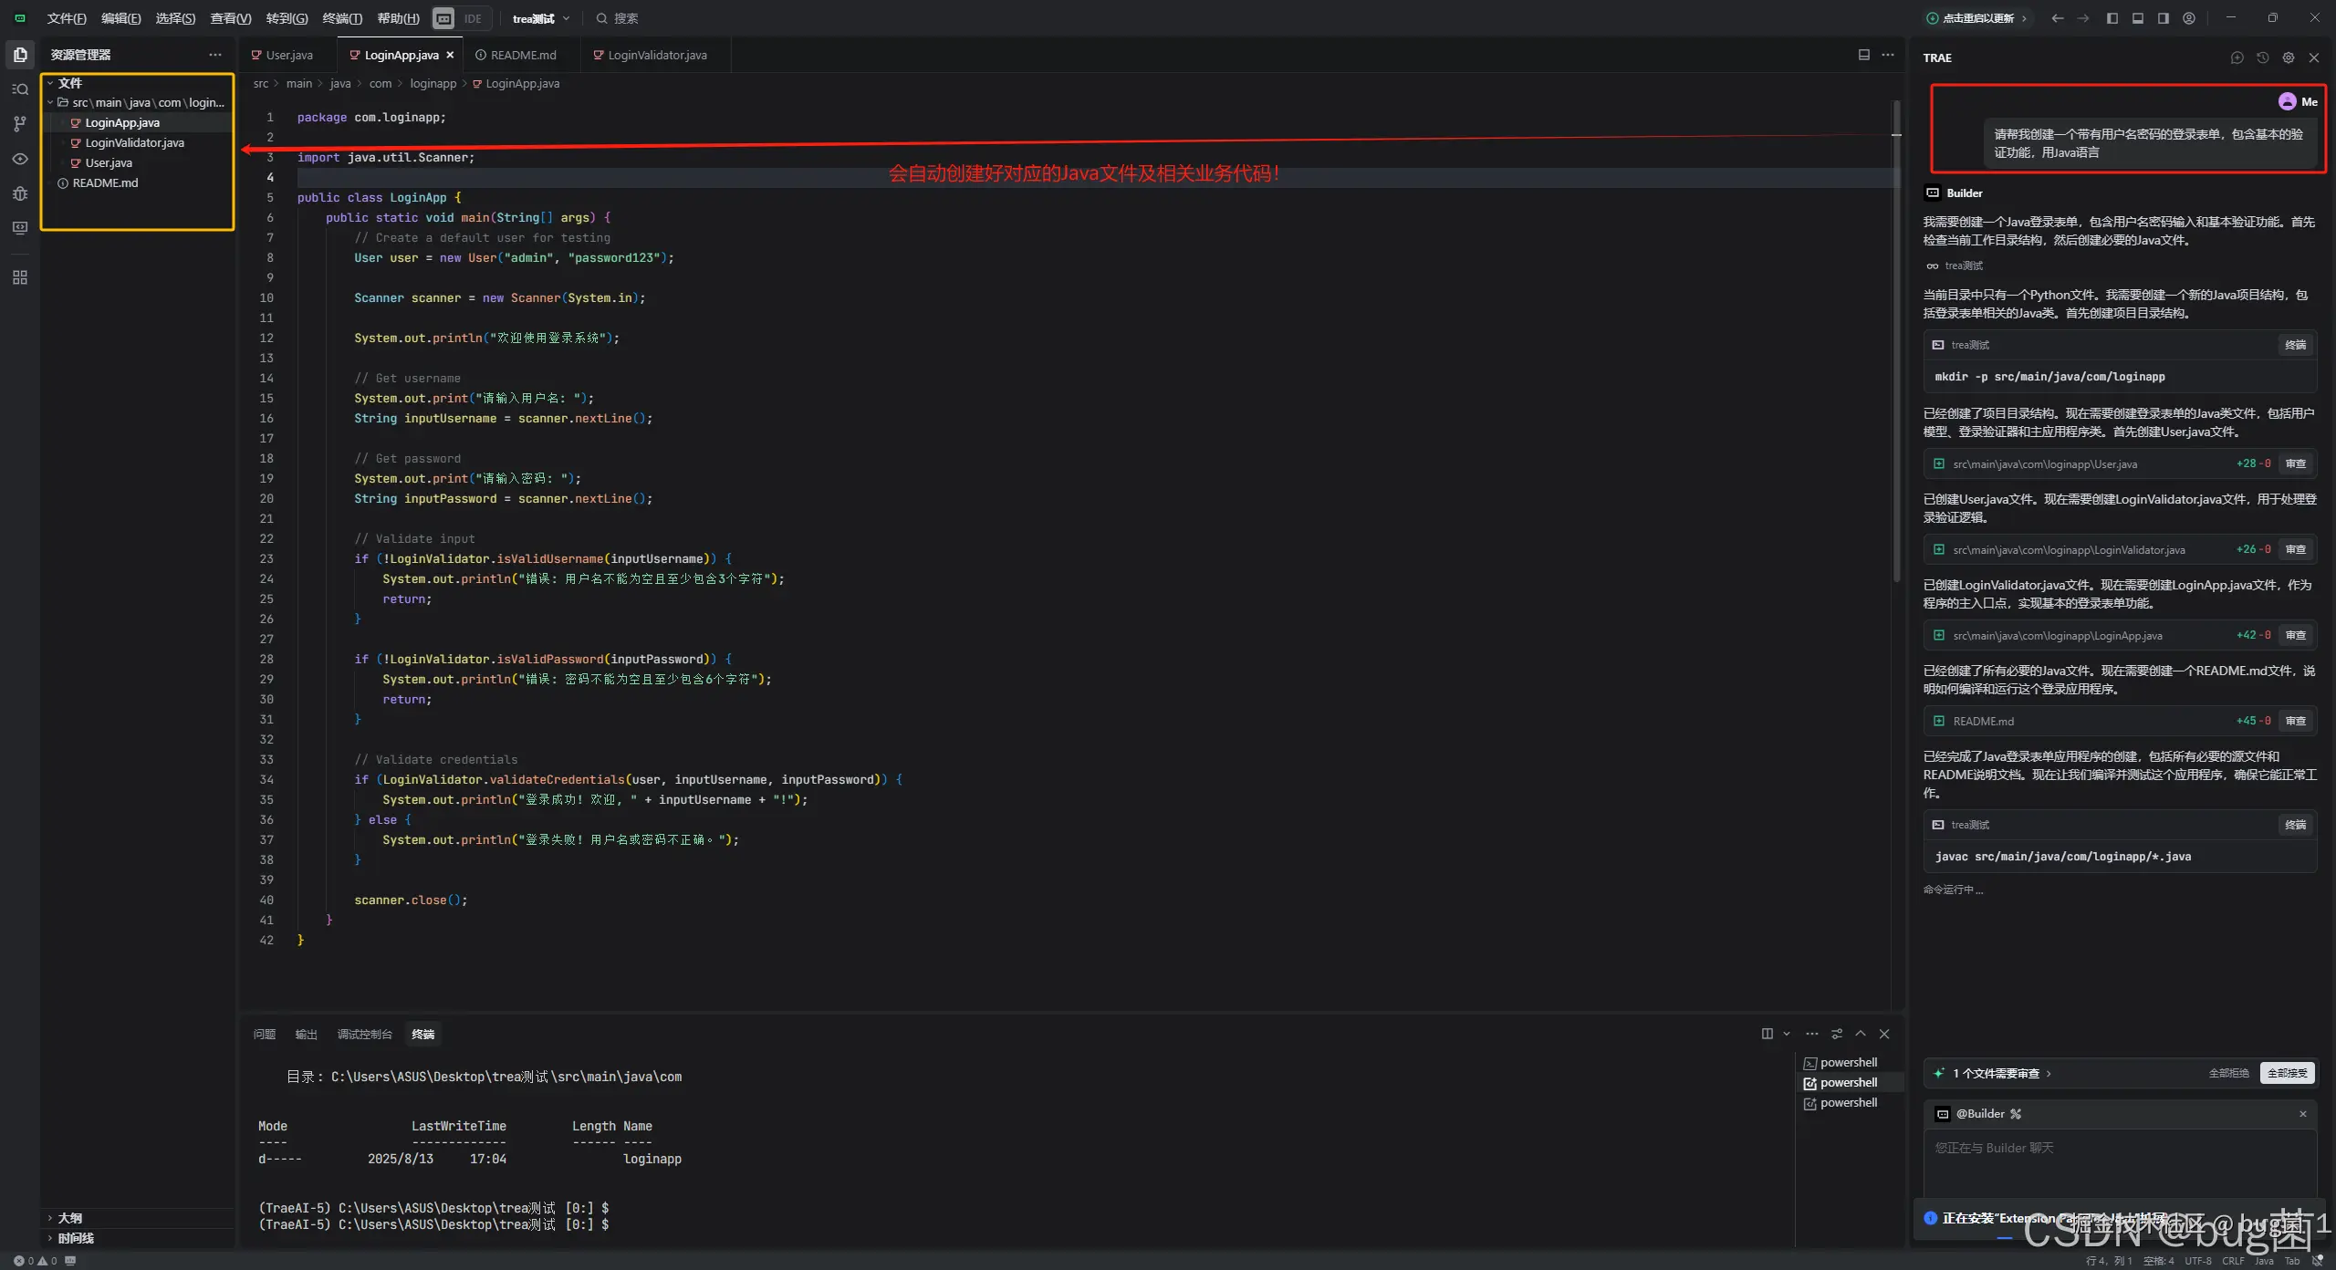Open the 终端(T) menu
Image resolution: width=2336 pixels, height=1270 pixels.
pyautogui.click(x=341, y=18)
